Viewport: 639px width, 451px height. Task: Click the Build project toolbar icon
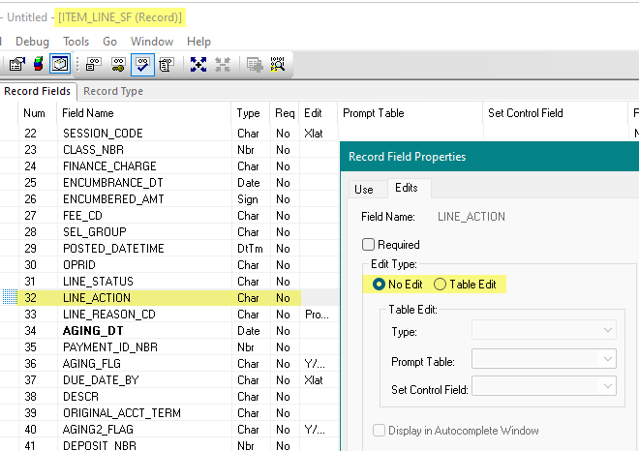38,65
